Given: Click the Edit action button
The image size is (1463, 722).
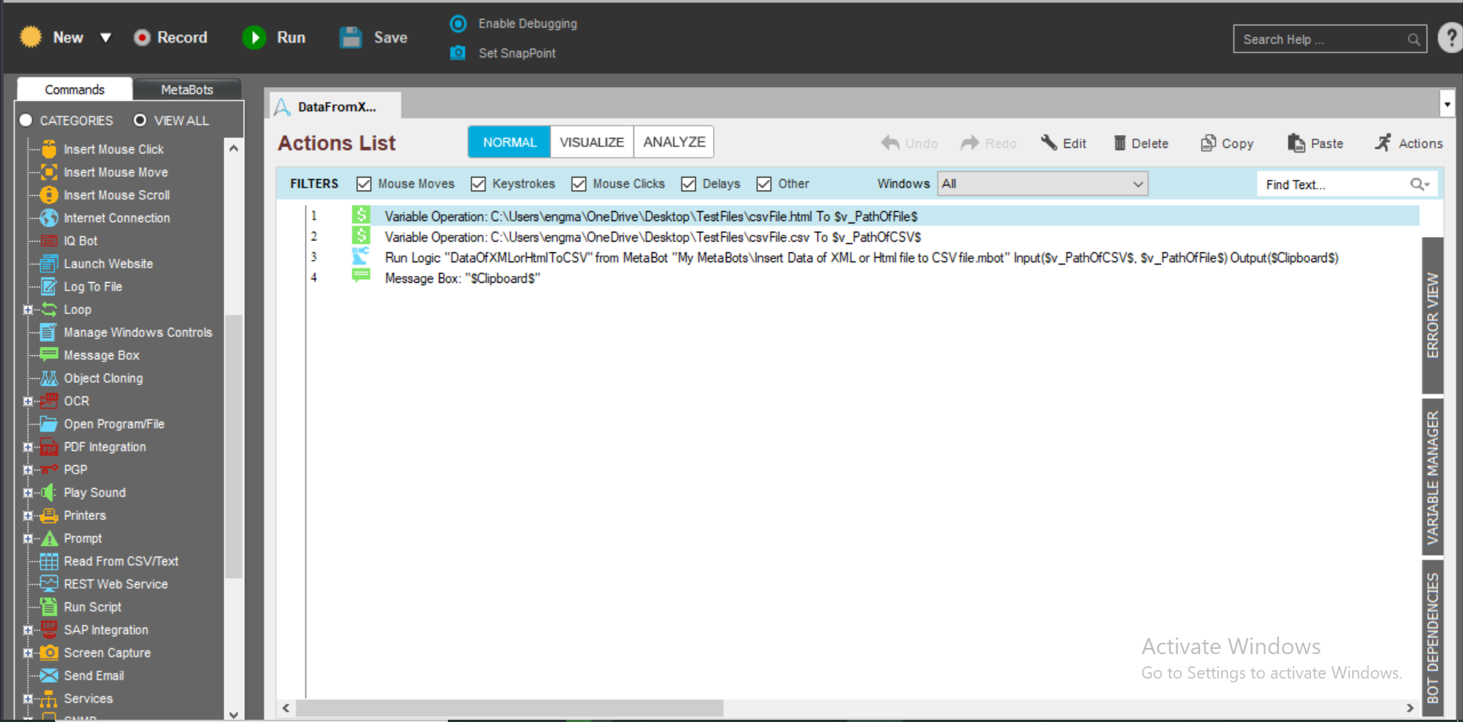Looking at the screenshot, I should (1064, 143).
